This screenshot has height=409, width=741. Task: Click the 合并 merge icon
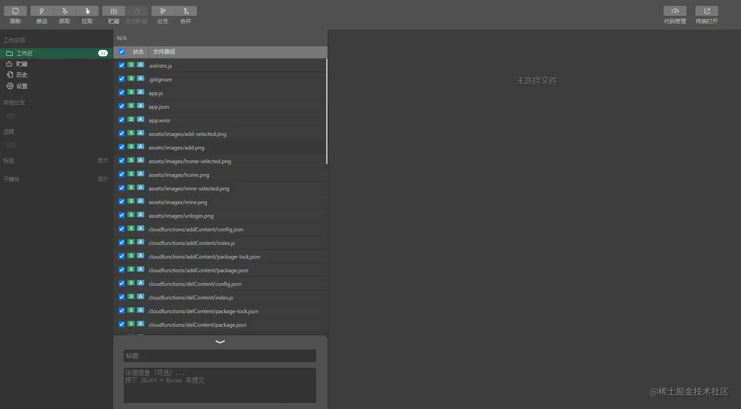coord(186,11)
